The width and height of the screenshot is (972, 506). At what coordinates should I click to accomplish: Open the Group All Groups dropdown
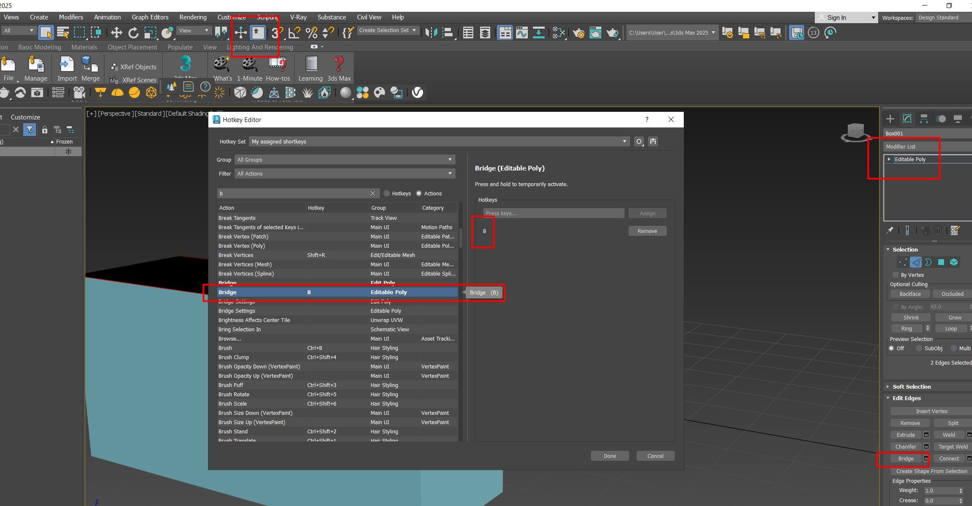click(x=345, y=160)
